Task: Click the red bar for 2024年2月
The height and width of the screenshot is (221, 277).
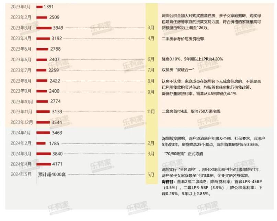Action: 41,143
